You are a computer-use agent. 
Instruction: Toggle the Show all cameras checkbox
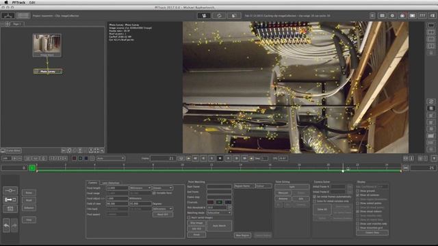tap(357, 195)
